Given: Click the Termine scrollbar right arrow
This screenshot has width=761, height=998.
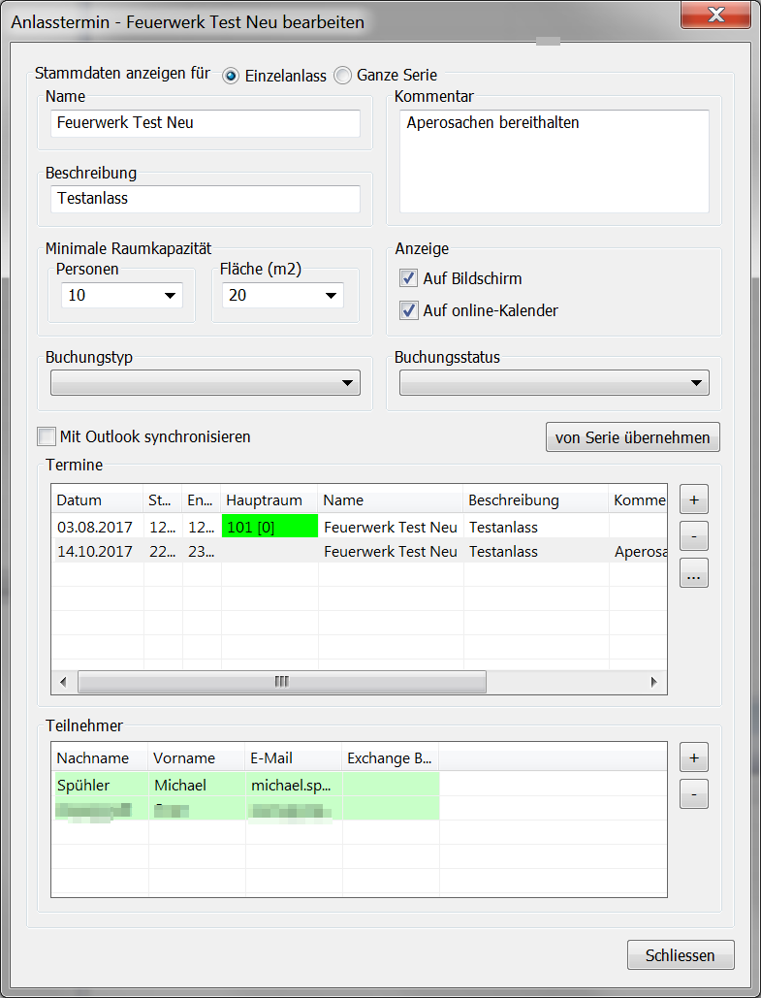Looking at the screenshot, I should (654, 682).
